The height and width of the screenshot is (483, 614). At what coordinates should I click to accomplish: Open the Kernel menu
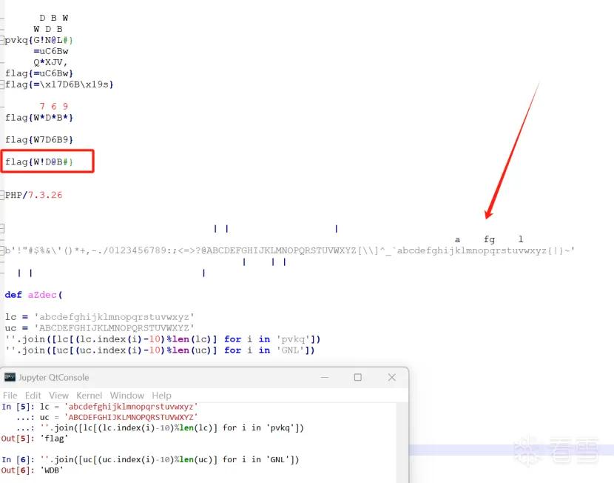point(89,395)
